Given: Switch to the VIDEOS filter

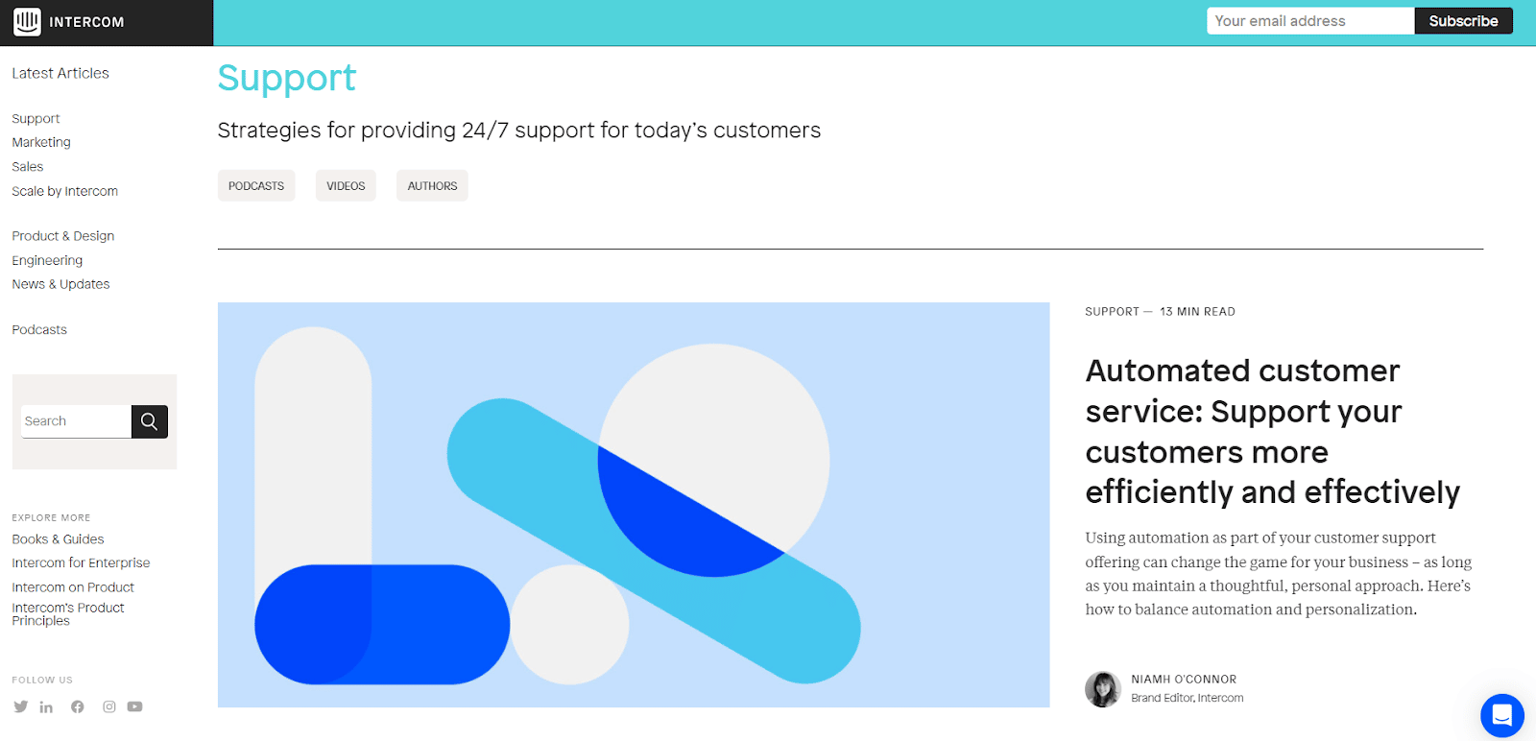Looking at the screenshot, I should pyautogui.click(x=345, y=185).
